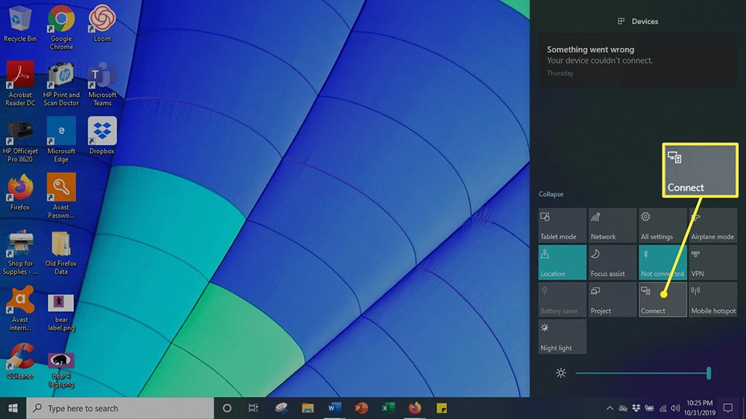746x419 pixels.
Task: Select the Avast Passwords desktop icon
Action: click(x=61, y=196)
